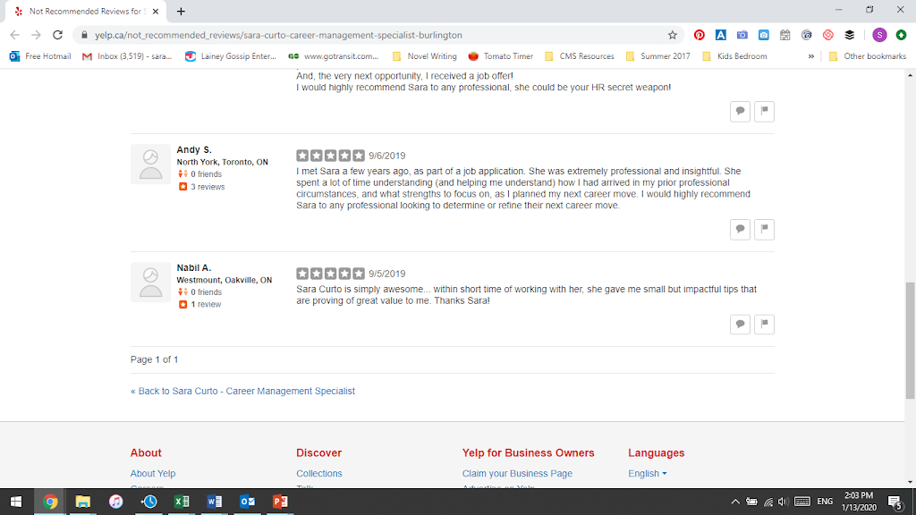Open the ENG language indicator
This screenshot has width=916, height=515.
[825, 502]
